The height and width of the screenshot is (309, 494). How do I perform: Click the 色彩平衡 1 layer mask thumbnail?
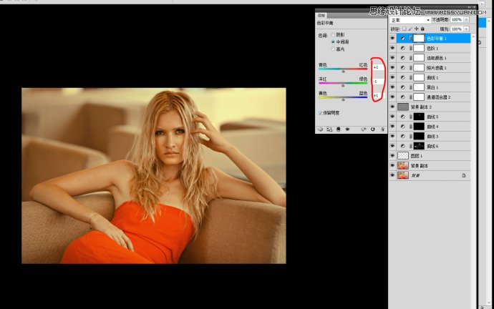[419, 39]
